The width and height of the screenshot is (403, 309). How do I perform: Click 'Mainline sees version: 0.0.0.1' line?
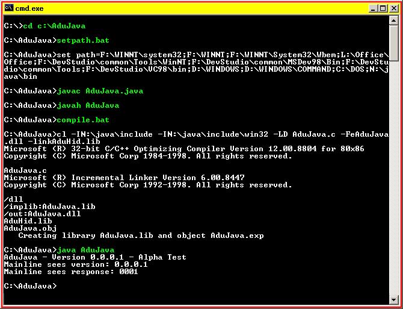click(76, 264)
